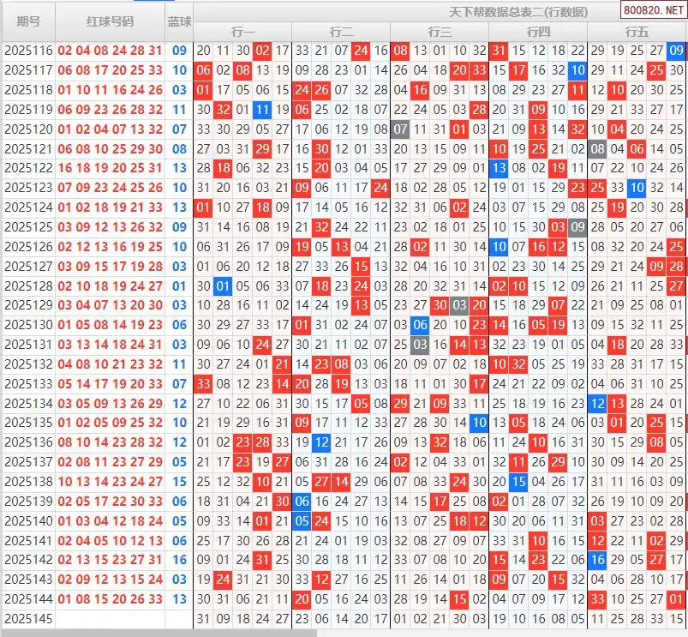
Task: Click red highlighted 33 cell in row 2025133
Action: tap(203, 384)
